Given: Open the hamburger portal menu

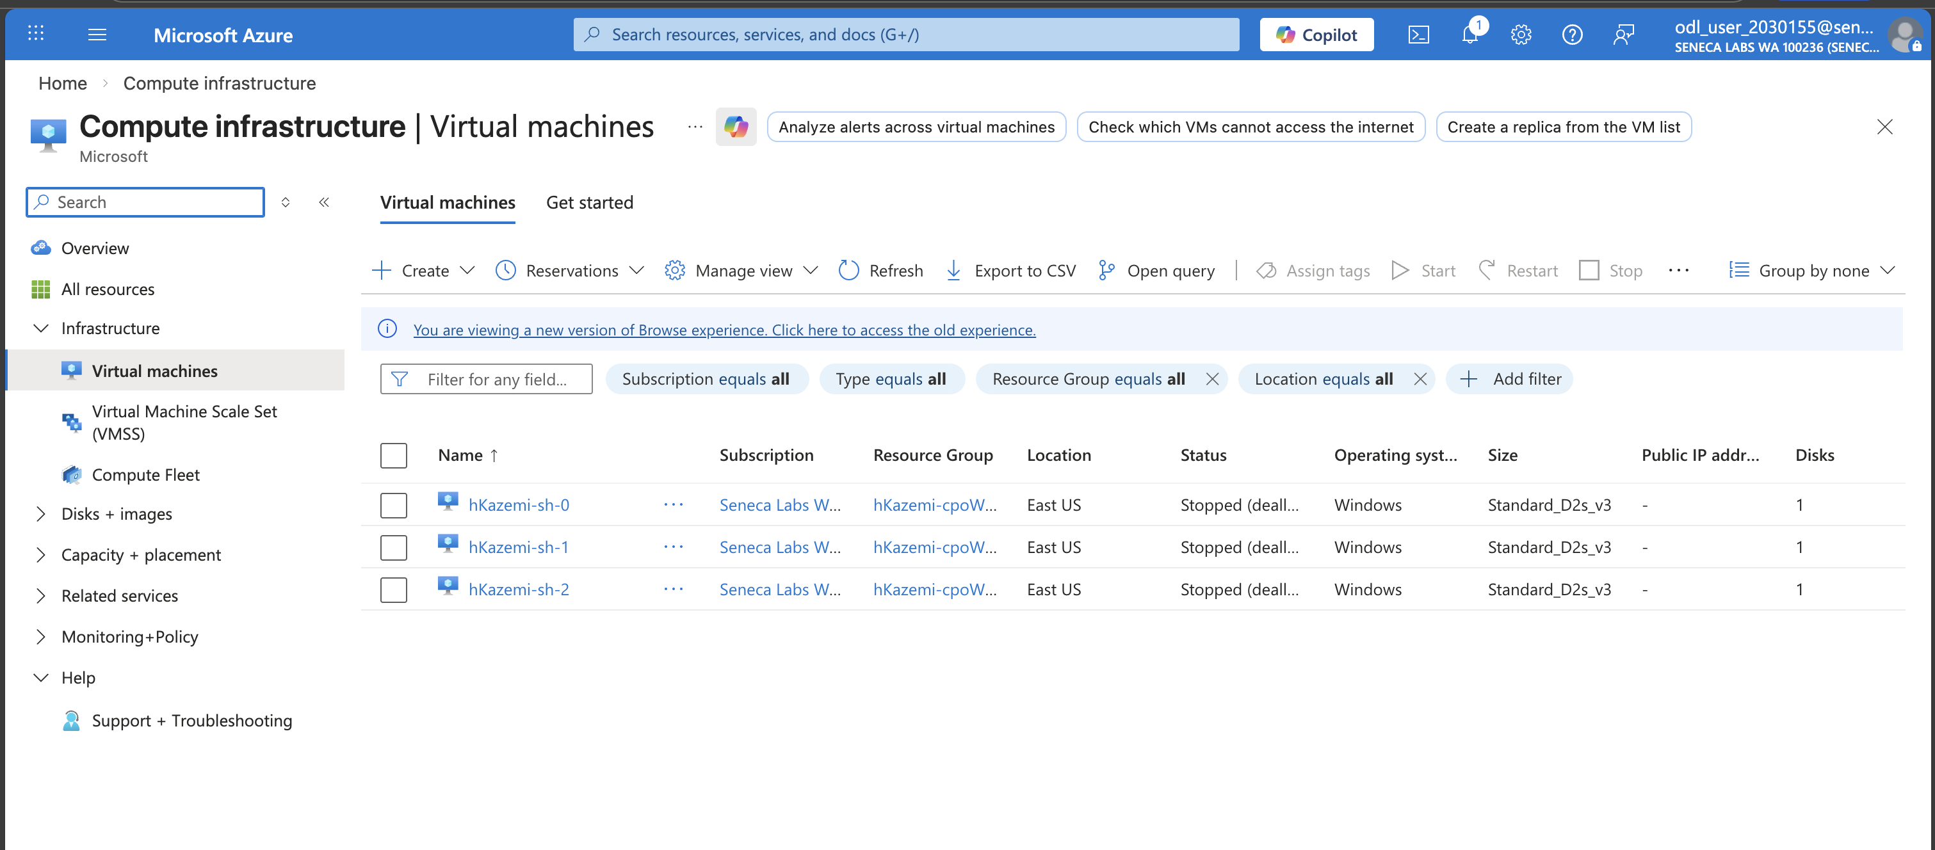Looking at the screenshot, I should tap(97, 34).
